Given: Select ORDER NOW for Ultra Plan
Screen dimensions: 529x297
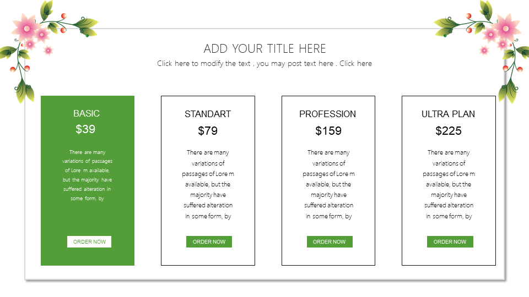Looking at the screenshot, I should [x=450, y=241].
